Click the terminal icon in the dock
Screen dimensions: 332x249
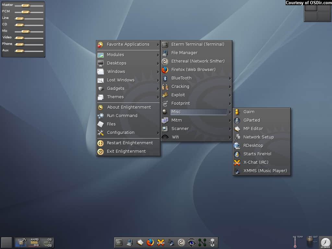tap(119, 242)
